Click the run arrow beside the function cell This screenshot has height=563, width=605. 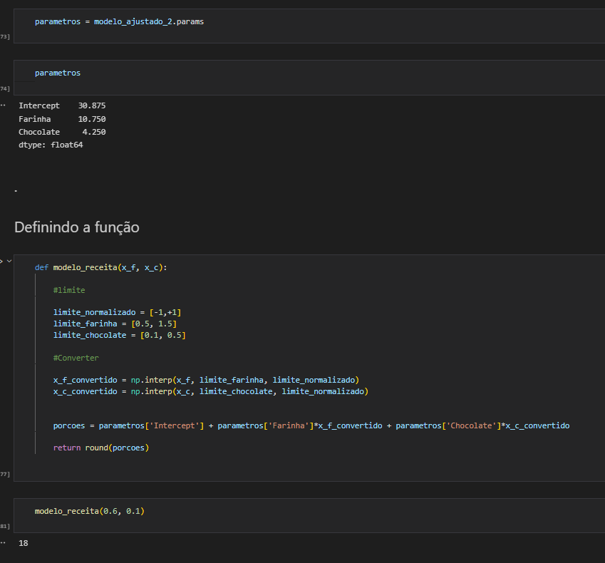click(x=2, y=260)
